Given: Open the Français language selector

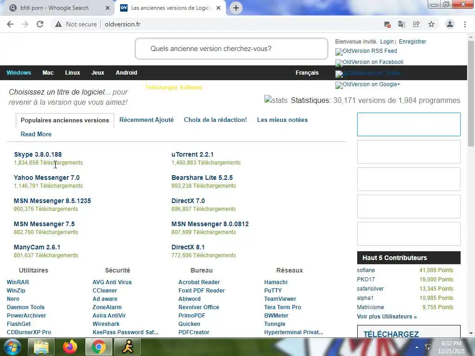Looking at the screenshot, I should tap(307, 73).
